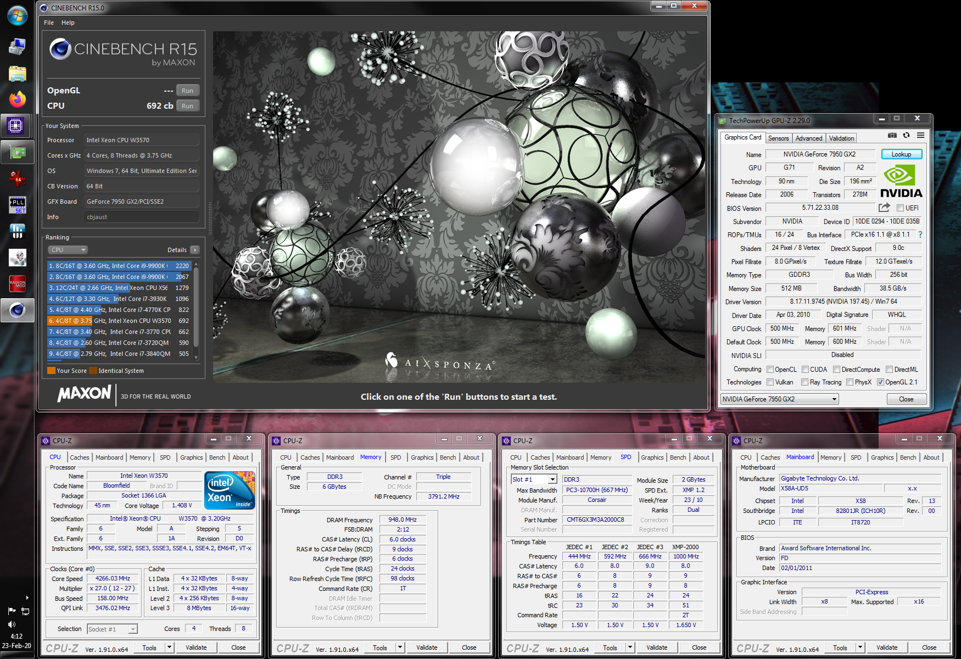
Task: Open the red splat 64 taskbar icon
Action: tap(17, 178)
